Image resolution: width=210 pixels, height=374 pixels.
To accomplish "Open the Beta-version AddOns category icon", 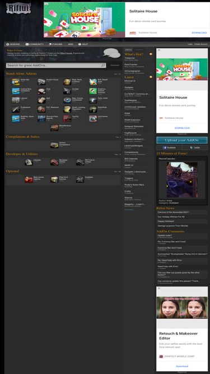I will pos(29,179).
